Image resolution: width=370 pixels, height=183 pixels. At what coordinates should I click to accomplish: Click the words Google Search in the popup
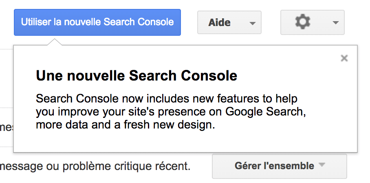264,112
